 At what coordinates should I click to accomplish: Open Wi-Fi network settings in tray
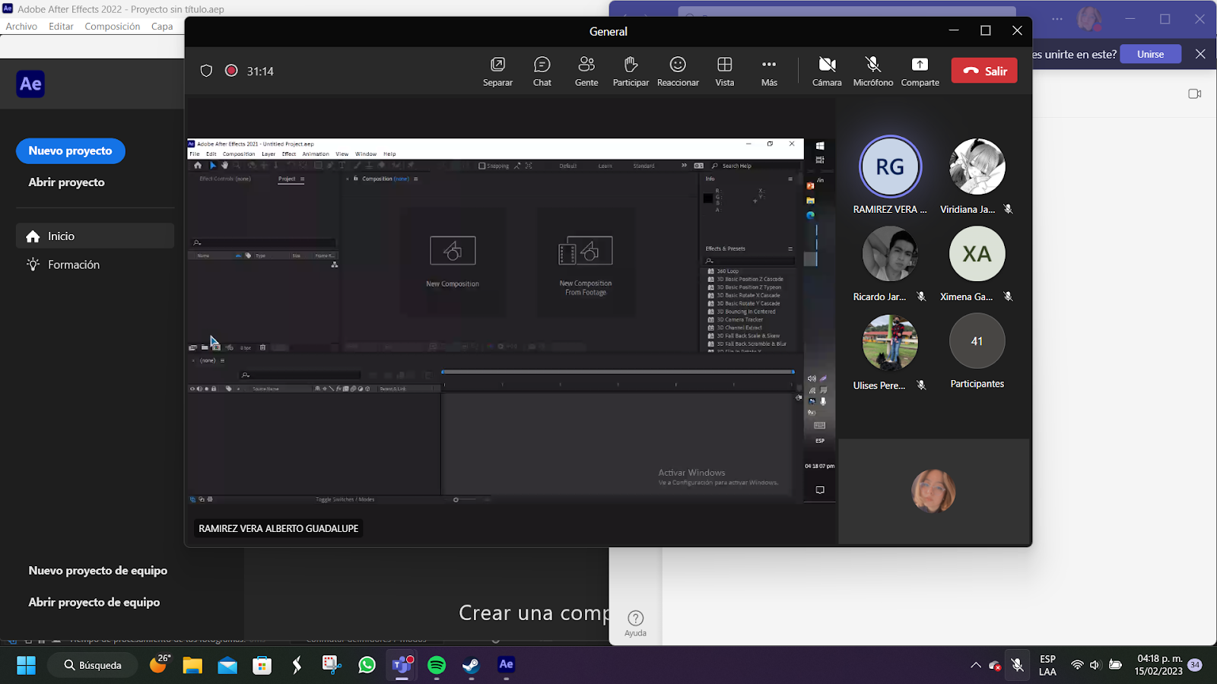point(1077,665)
